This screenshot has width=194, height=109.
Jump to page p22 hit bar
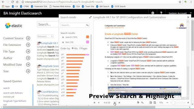(70, 96)
